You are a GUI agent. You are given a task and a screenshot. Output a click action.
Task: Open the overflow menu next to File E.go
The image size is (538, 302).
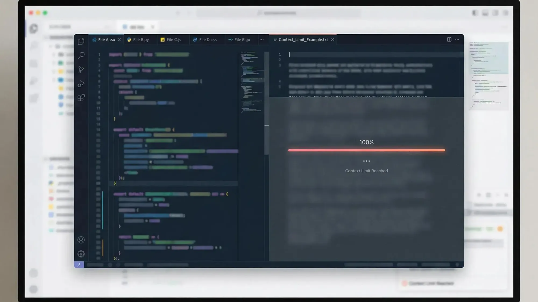click(261, 39)
